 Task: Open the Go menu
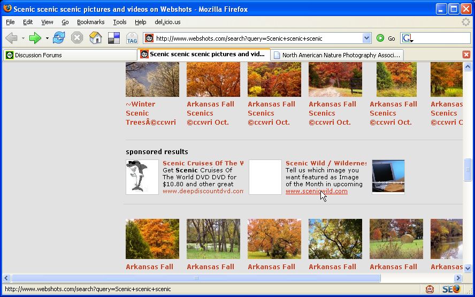65,22
